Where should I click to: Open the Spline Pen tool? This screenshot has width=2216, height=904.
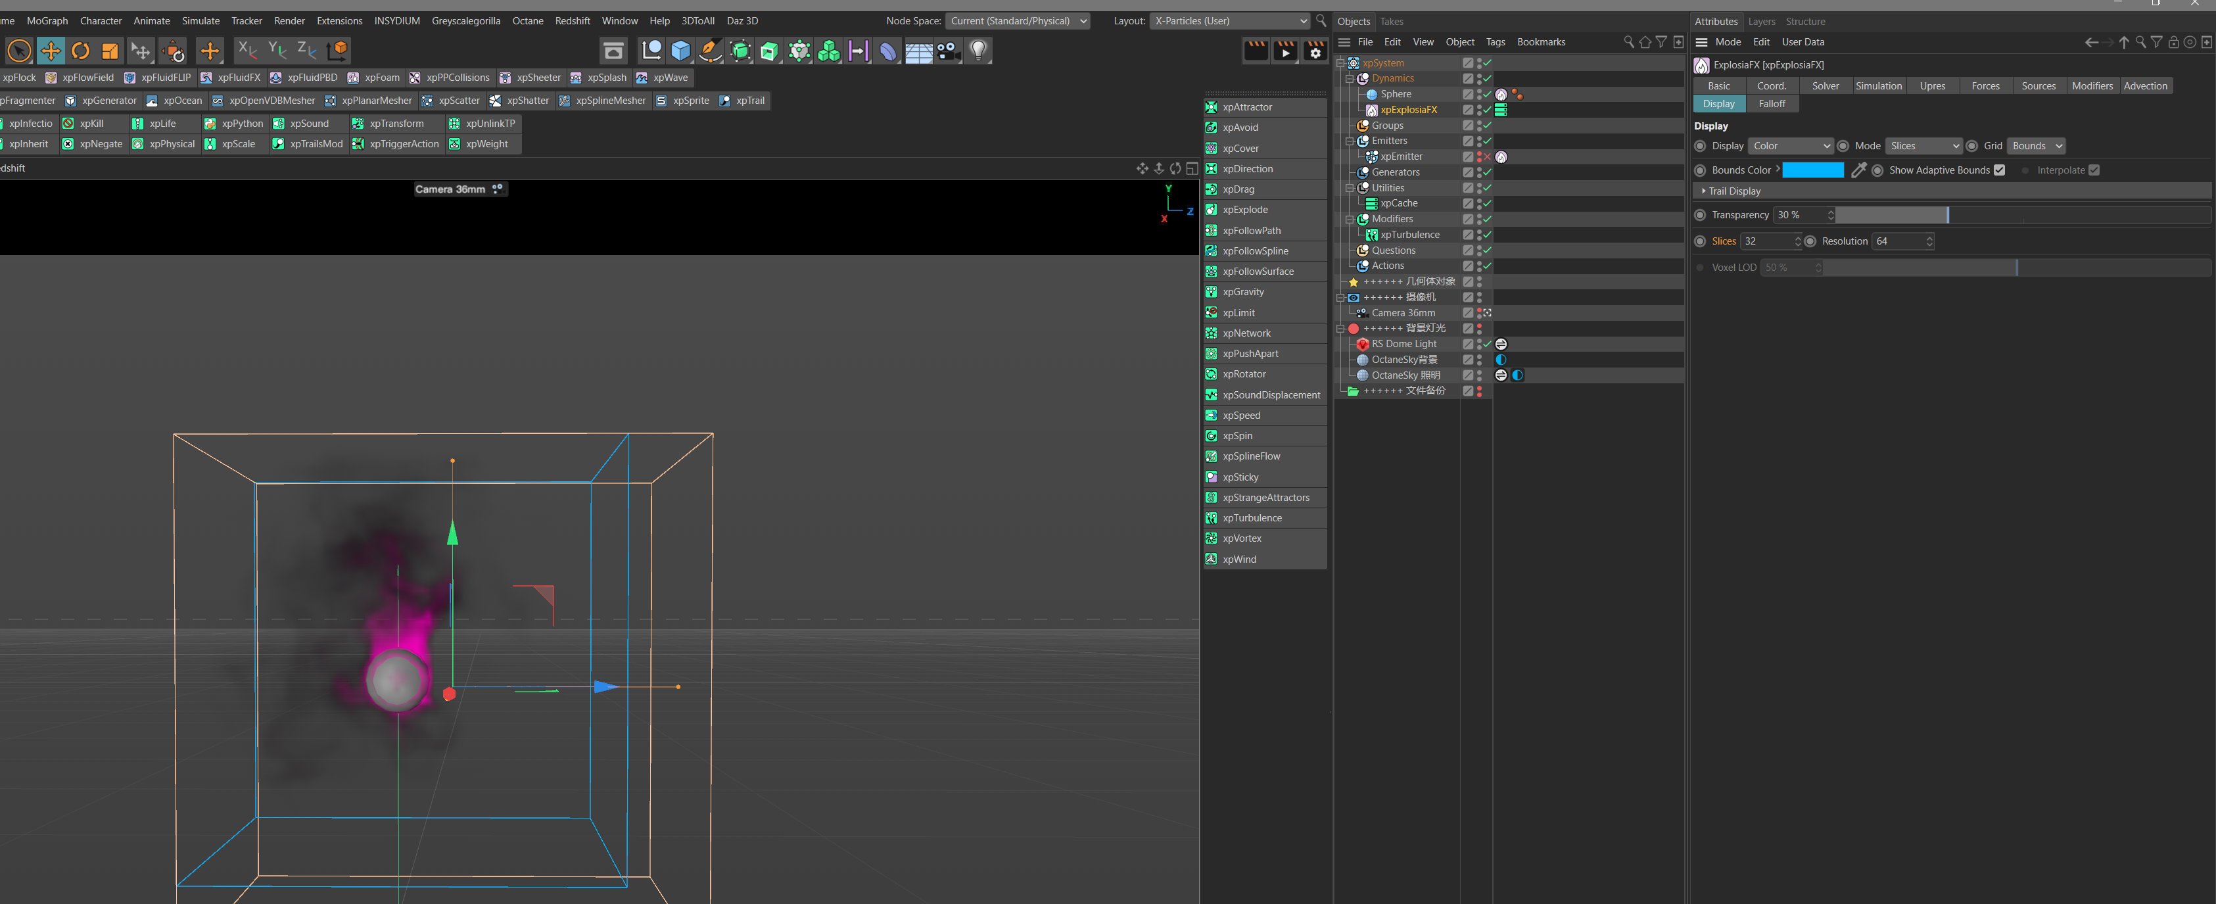710,51
